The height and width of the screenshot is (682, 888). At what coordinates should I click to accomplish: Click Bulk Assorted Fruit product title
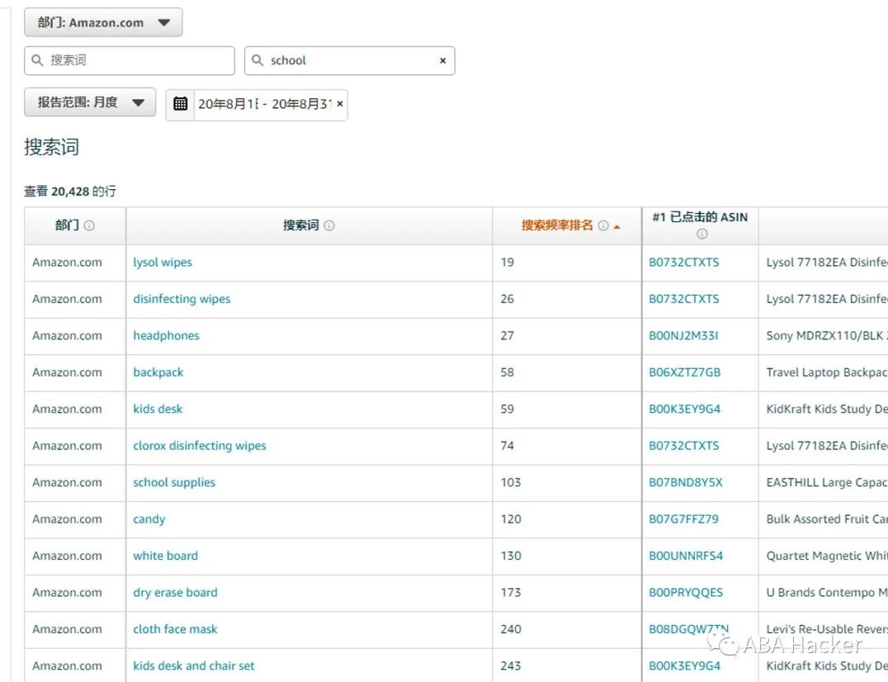pyautogui.click(x=826, y=519)
